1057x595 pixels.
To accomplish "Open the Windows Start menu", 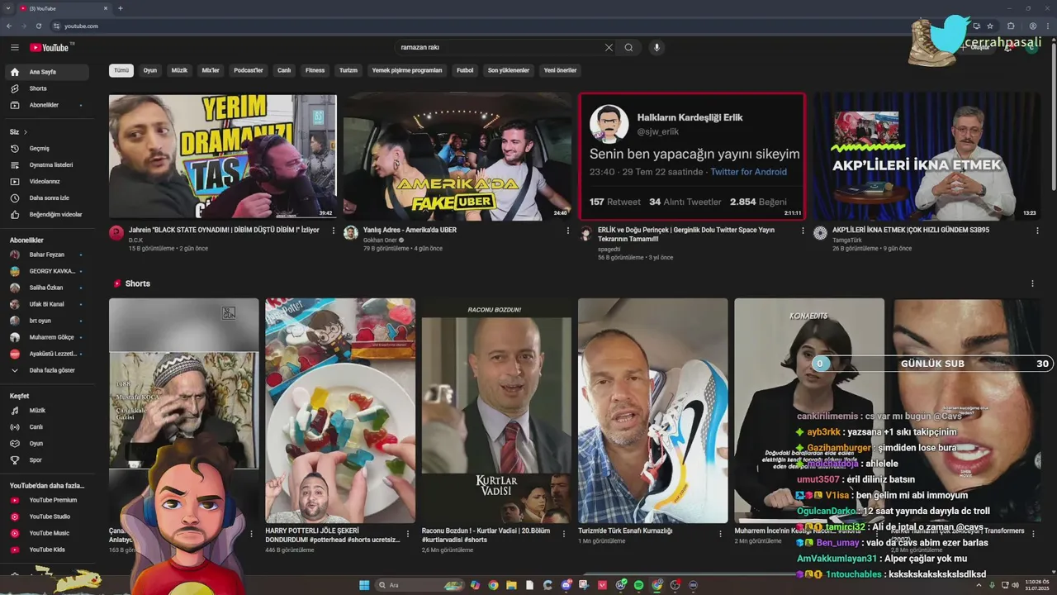I will pyautogui.click(x=364, y=585).
